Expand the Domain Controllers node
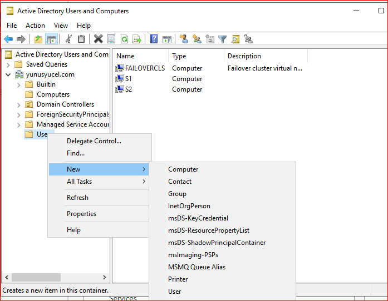This screenshot has width=388, height=301. [18, 105]
